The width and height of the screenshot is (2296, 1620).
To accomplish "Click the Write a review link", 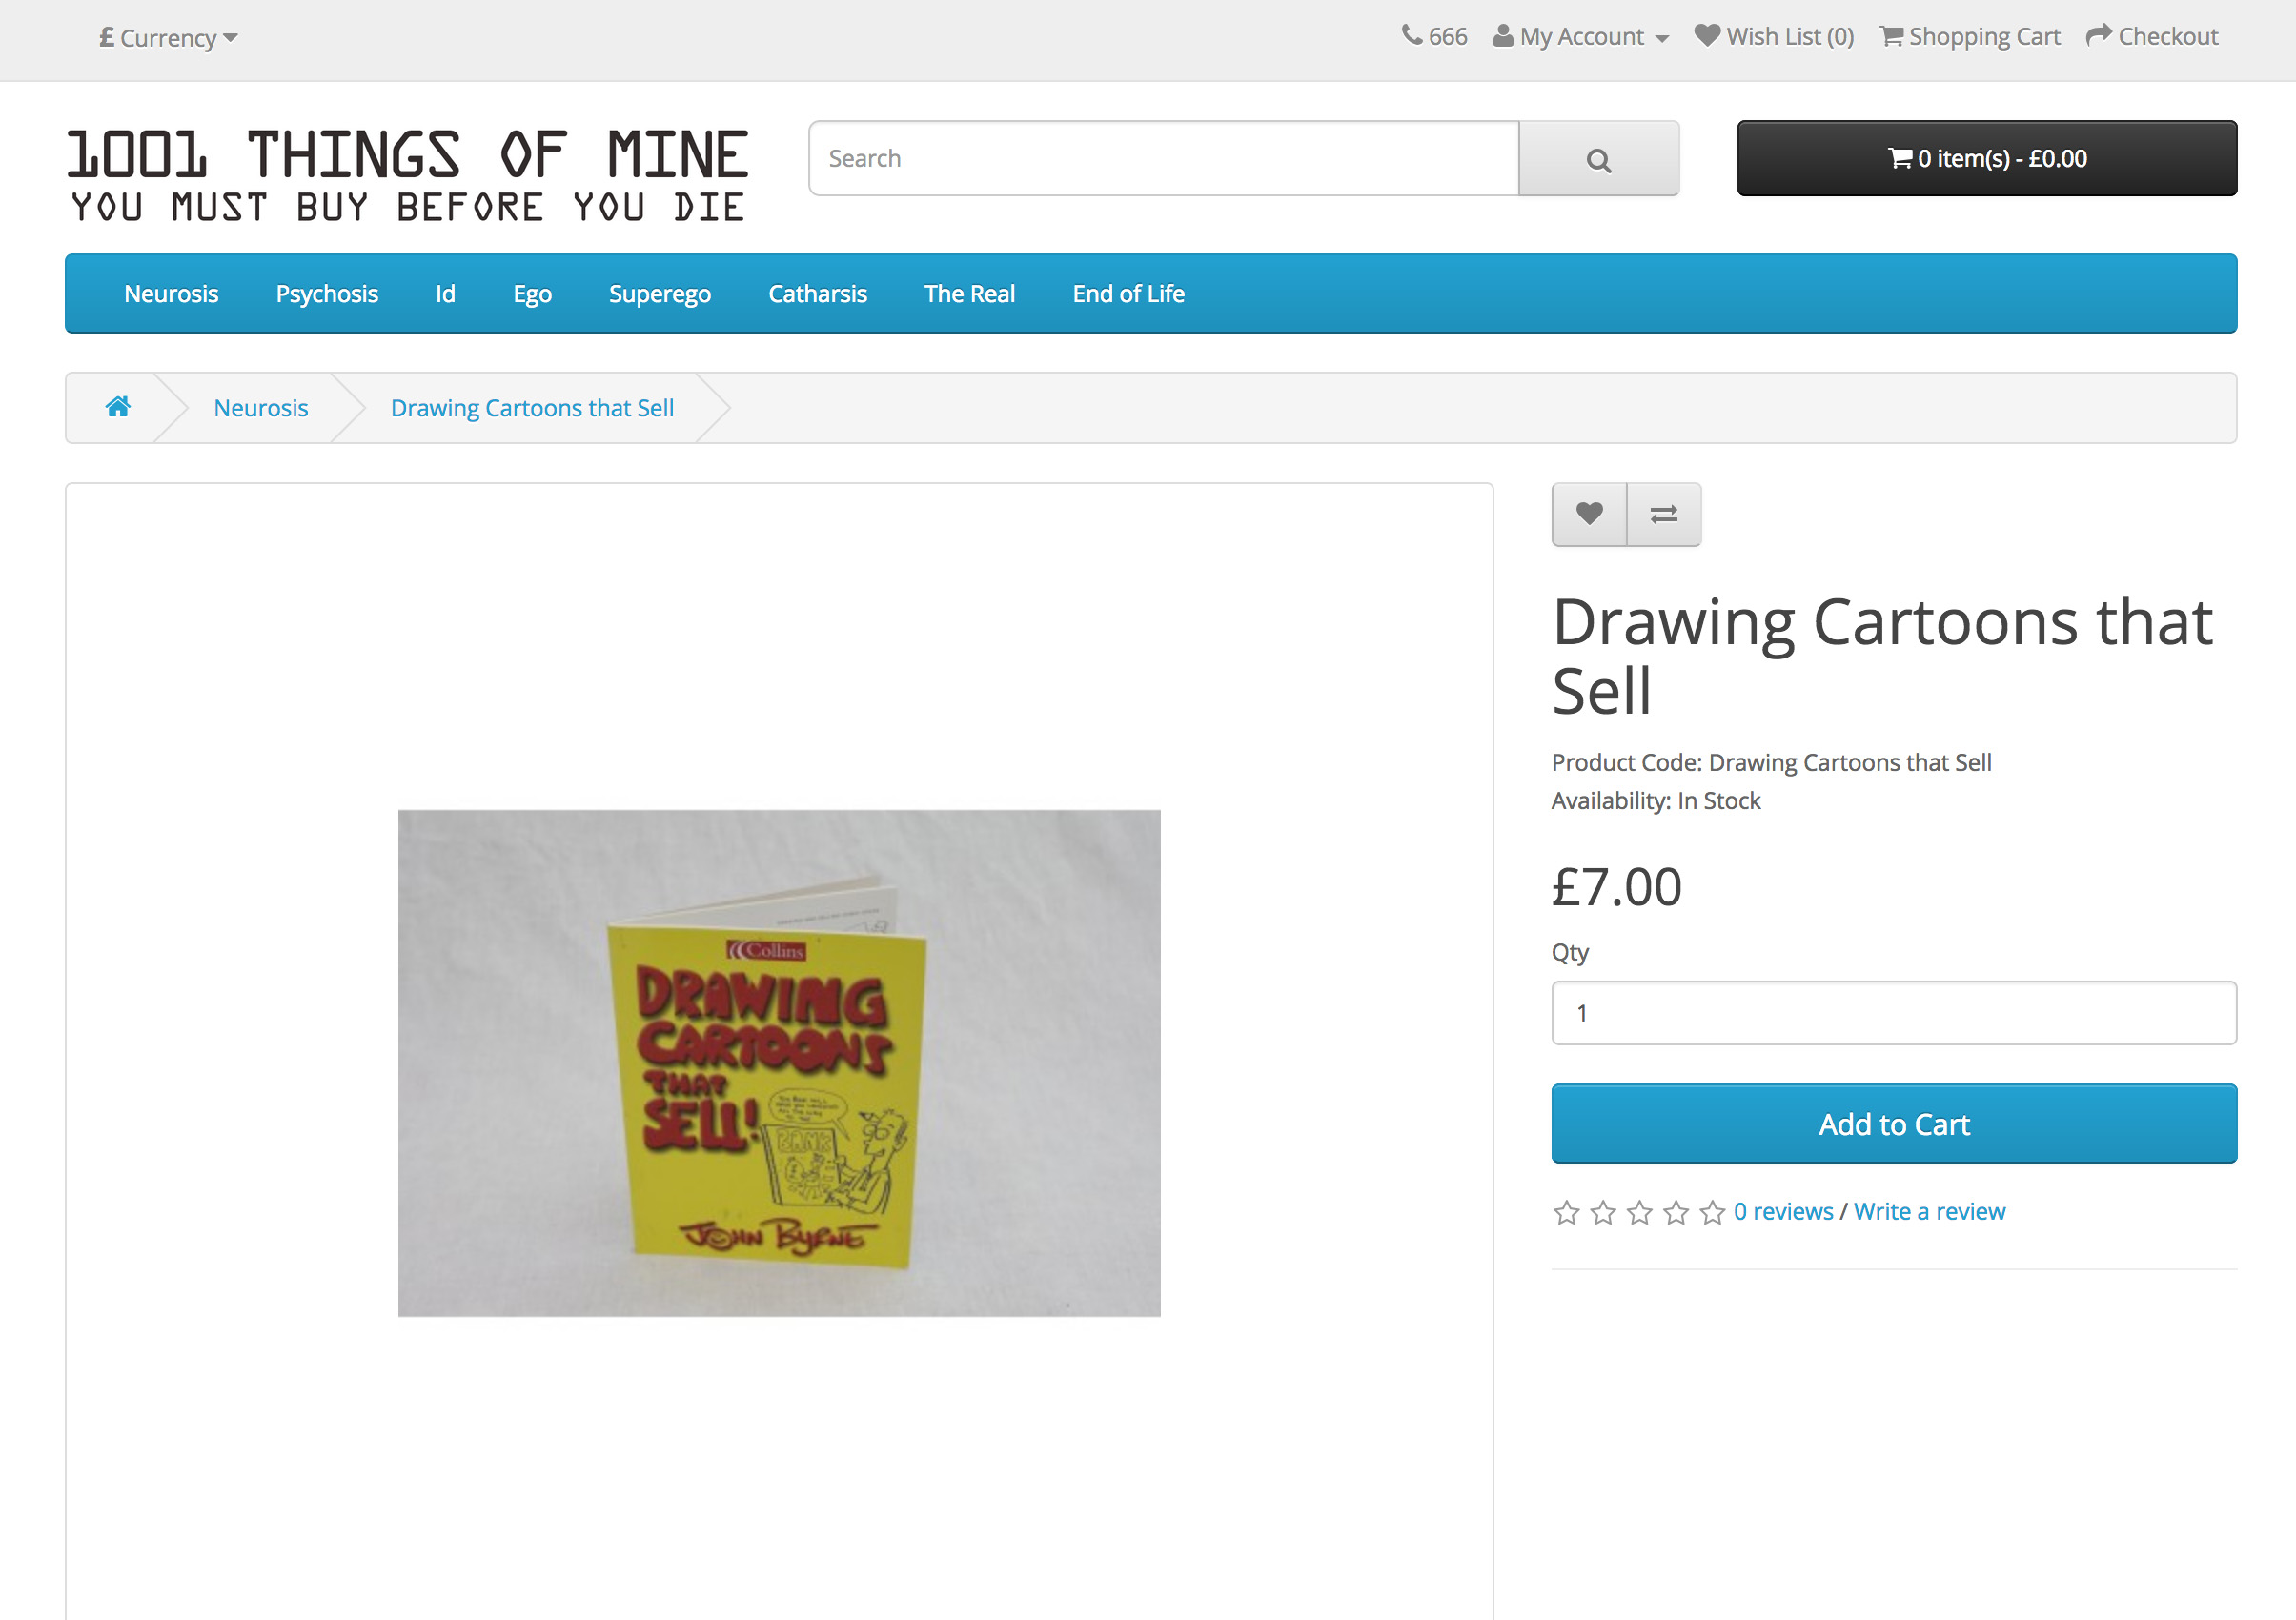I will point(1929,1212).
